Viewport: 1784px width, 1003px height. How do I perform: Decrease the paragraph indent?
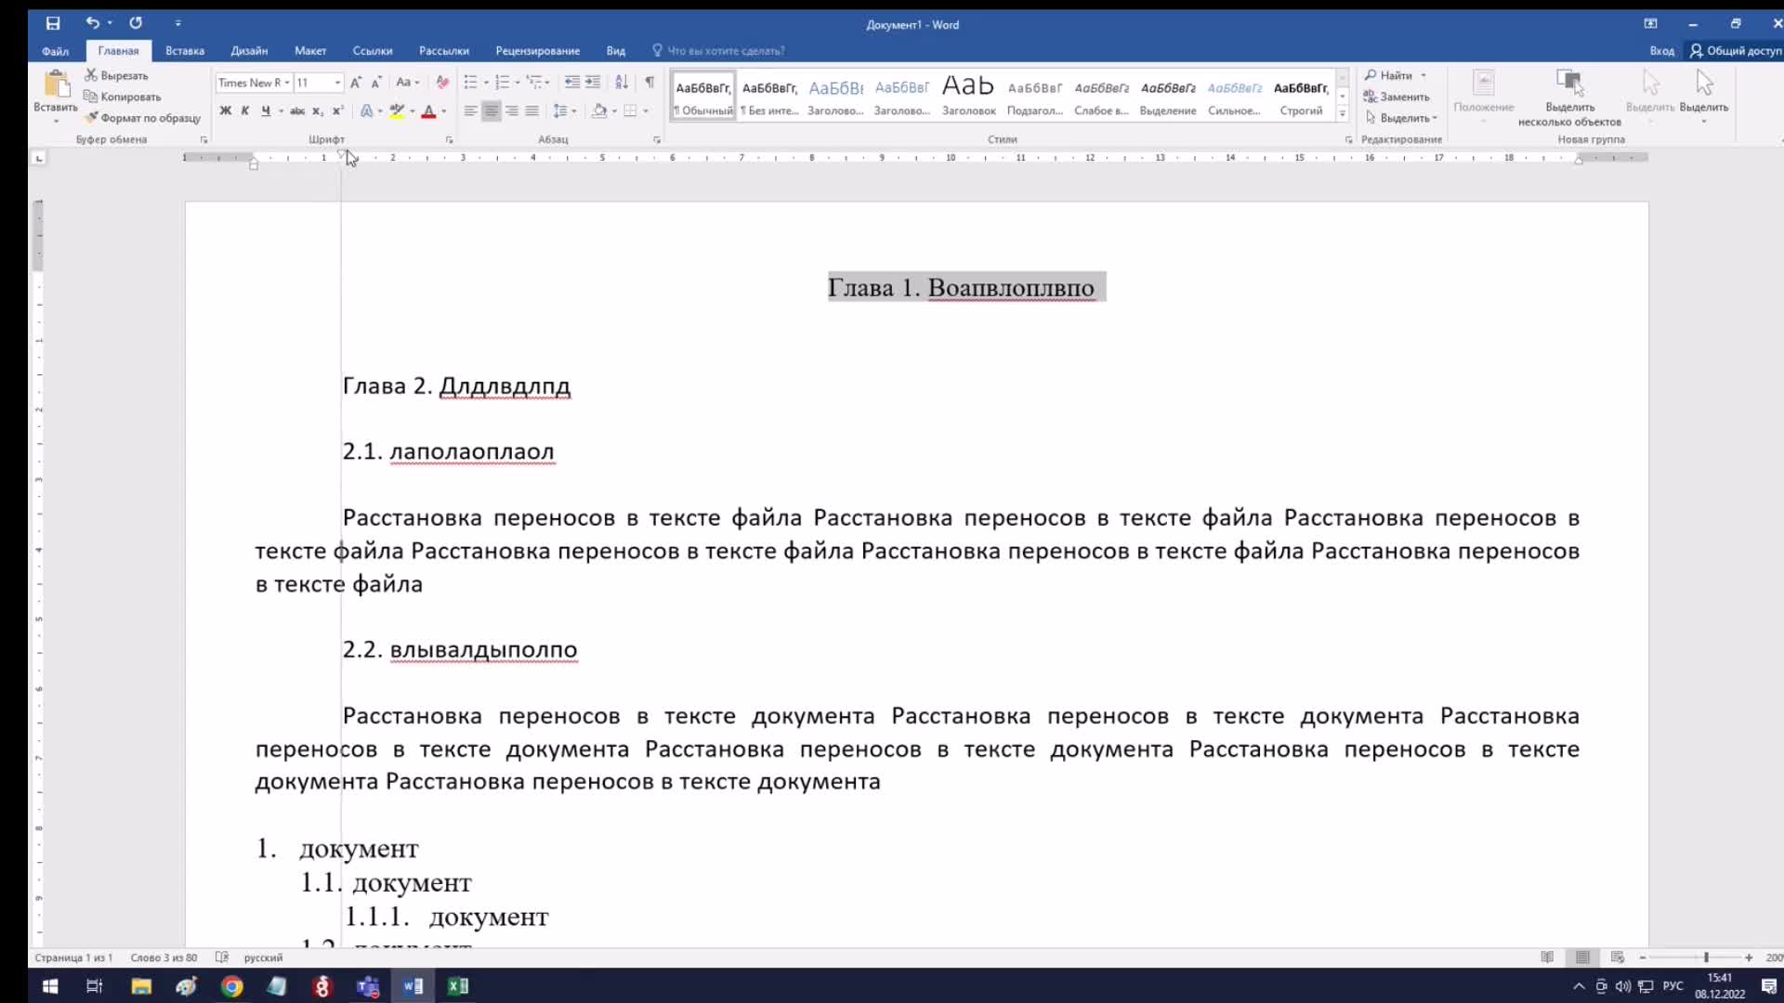coord(572,83)
